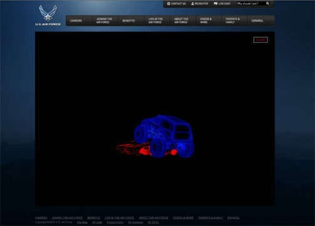315x226 pixels.
Task: Open the footer Life in the Air Force link
Action: point(119,218)
